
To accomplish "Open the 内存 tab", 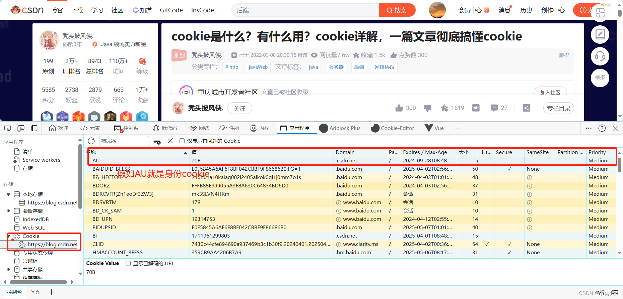I will click(260, 128).
